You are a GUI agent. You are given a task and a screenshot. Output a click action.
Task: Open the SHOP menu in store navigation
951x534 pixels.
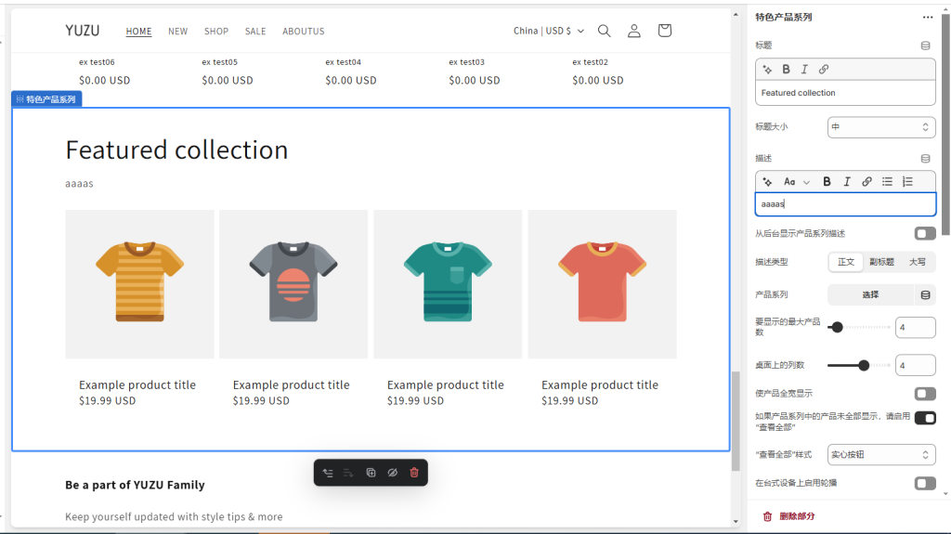[x=216, y=32]
